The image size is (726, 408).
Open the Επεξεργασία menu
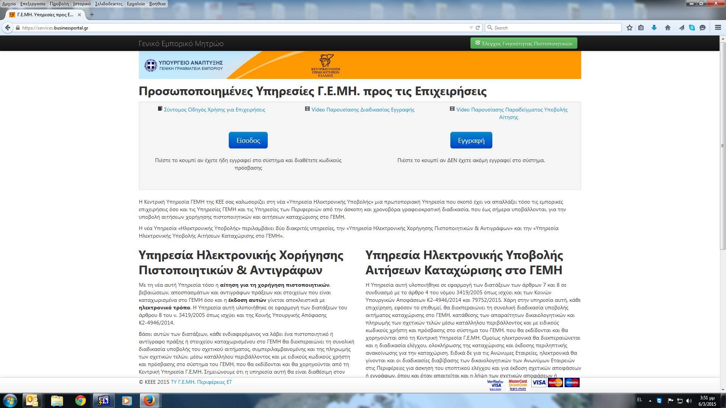click(x=33, y=4)
